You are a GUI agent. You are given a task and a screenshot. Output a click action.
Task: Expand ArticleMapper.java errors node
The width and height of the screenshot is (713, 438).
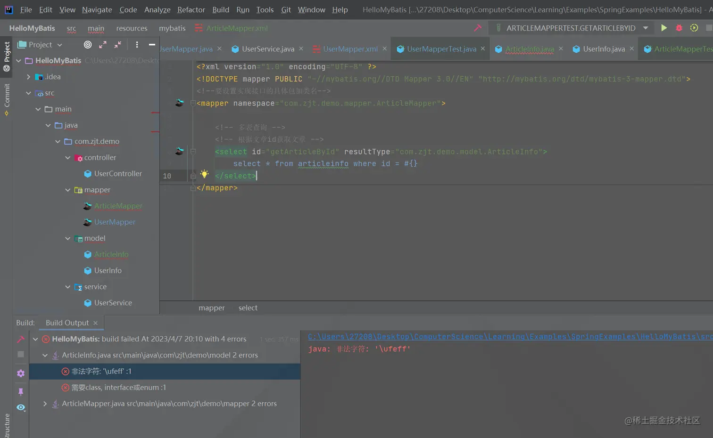point(45,404)
